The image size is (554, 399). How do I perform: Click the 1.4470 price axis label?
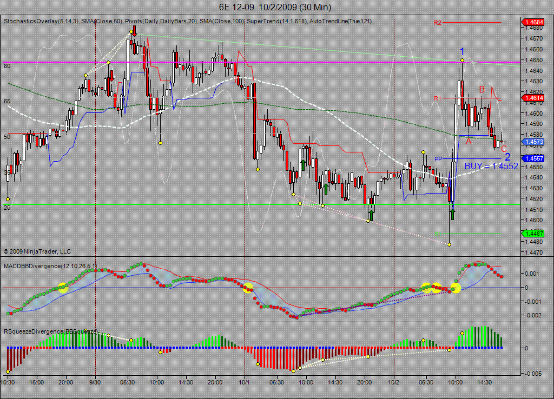(x=534, y=252)
